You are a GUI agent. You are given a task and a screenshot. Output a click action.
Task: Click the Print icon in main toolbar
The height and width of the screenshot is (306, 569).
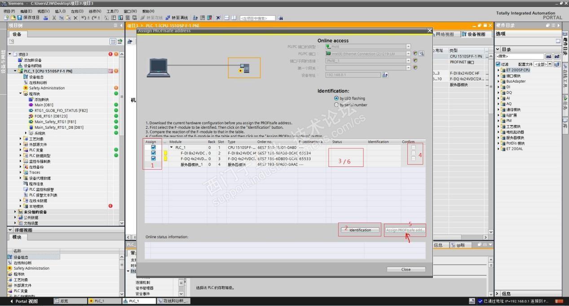45,18
